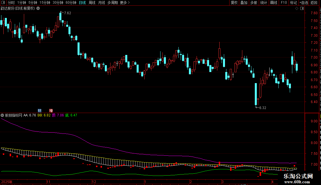The height and width of the screenshot is (185, 321).
Task: Click the 7.00 price axis label in main chart
Action: [314, 57]
